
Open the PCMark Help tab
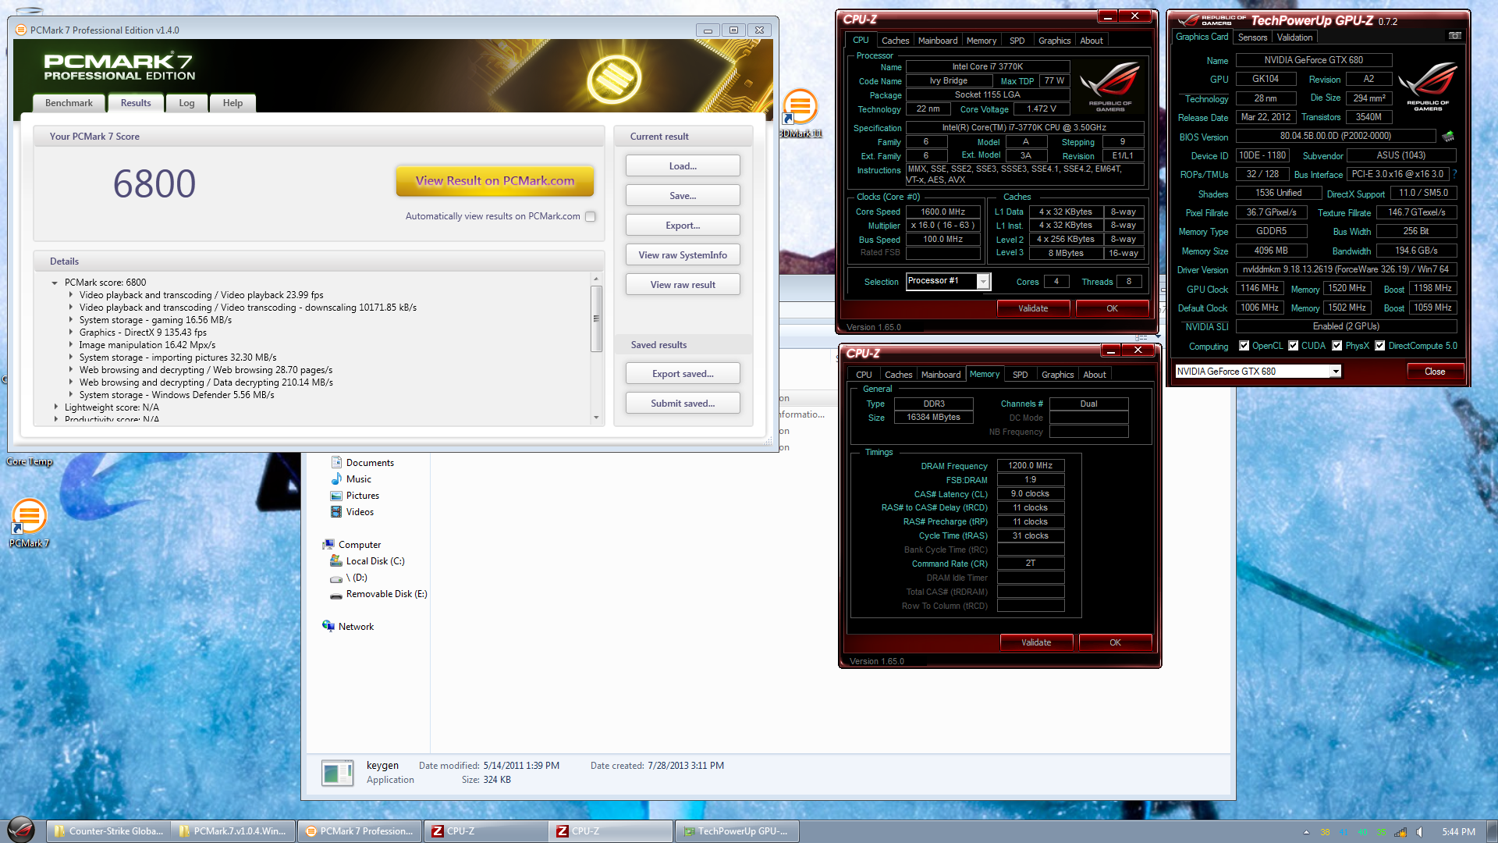(233, 103)
